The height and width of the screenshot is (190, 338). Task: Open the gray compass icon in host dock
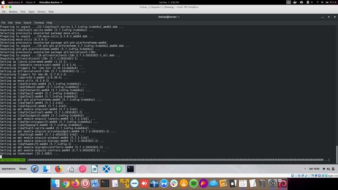(273, 184)
